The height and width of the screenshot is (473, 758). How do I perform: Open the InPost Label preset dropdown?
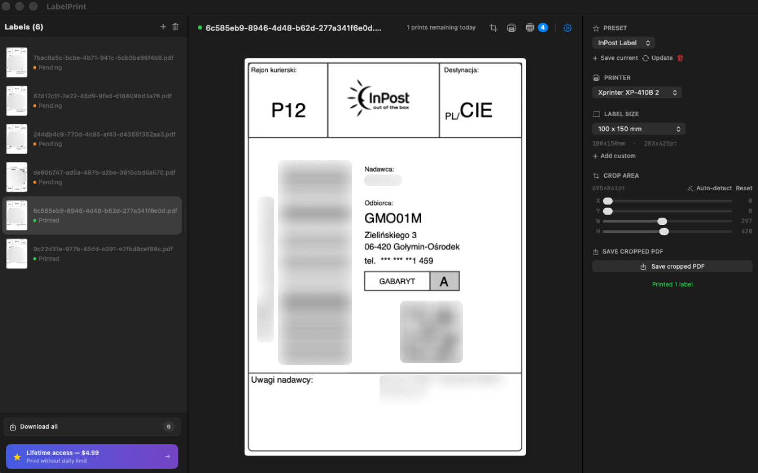(x=623, y=43)
